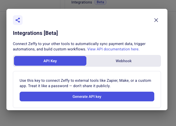176x126 pixels.
Task: Click the dimmed backdrop left of the dialog
Action: 3,67
